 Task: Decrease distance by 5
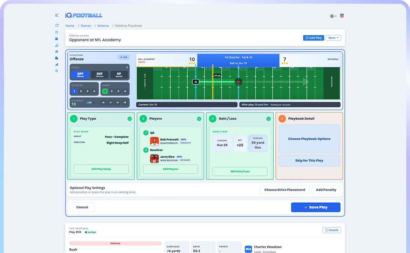click(103, 103)
